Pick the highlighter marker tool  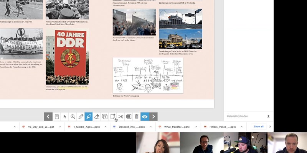tap(89, 117)
